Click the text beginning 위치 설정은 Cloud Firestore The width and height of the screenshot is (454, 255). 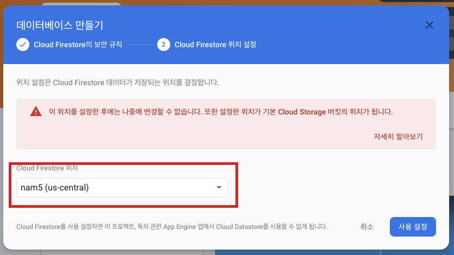point(117,82)
